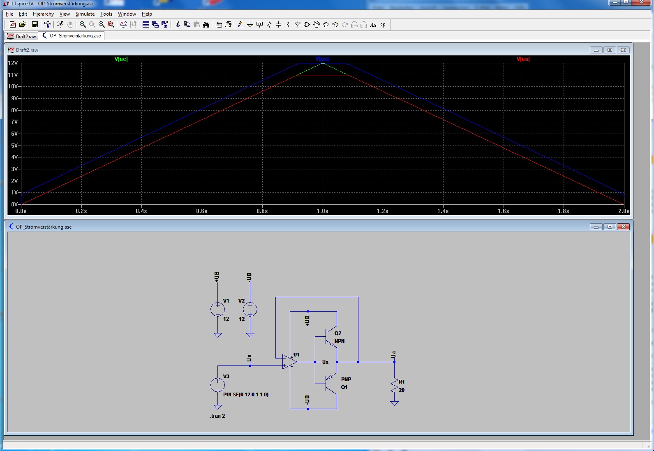The image size is (654, 451).
Task: Click the Copy toolbar icon
Action: pos(187,25)
